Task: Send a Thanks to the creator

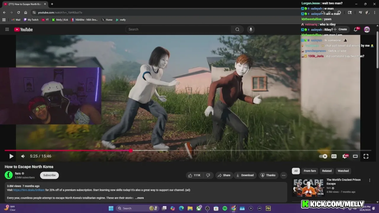Action: 268,175
